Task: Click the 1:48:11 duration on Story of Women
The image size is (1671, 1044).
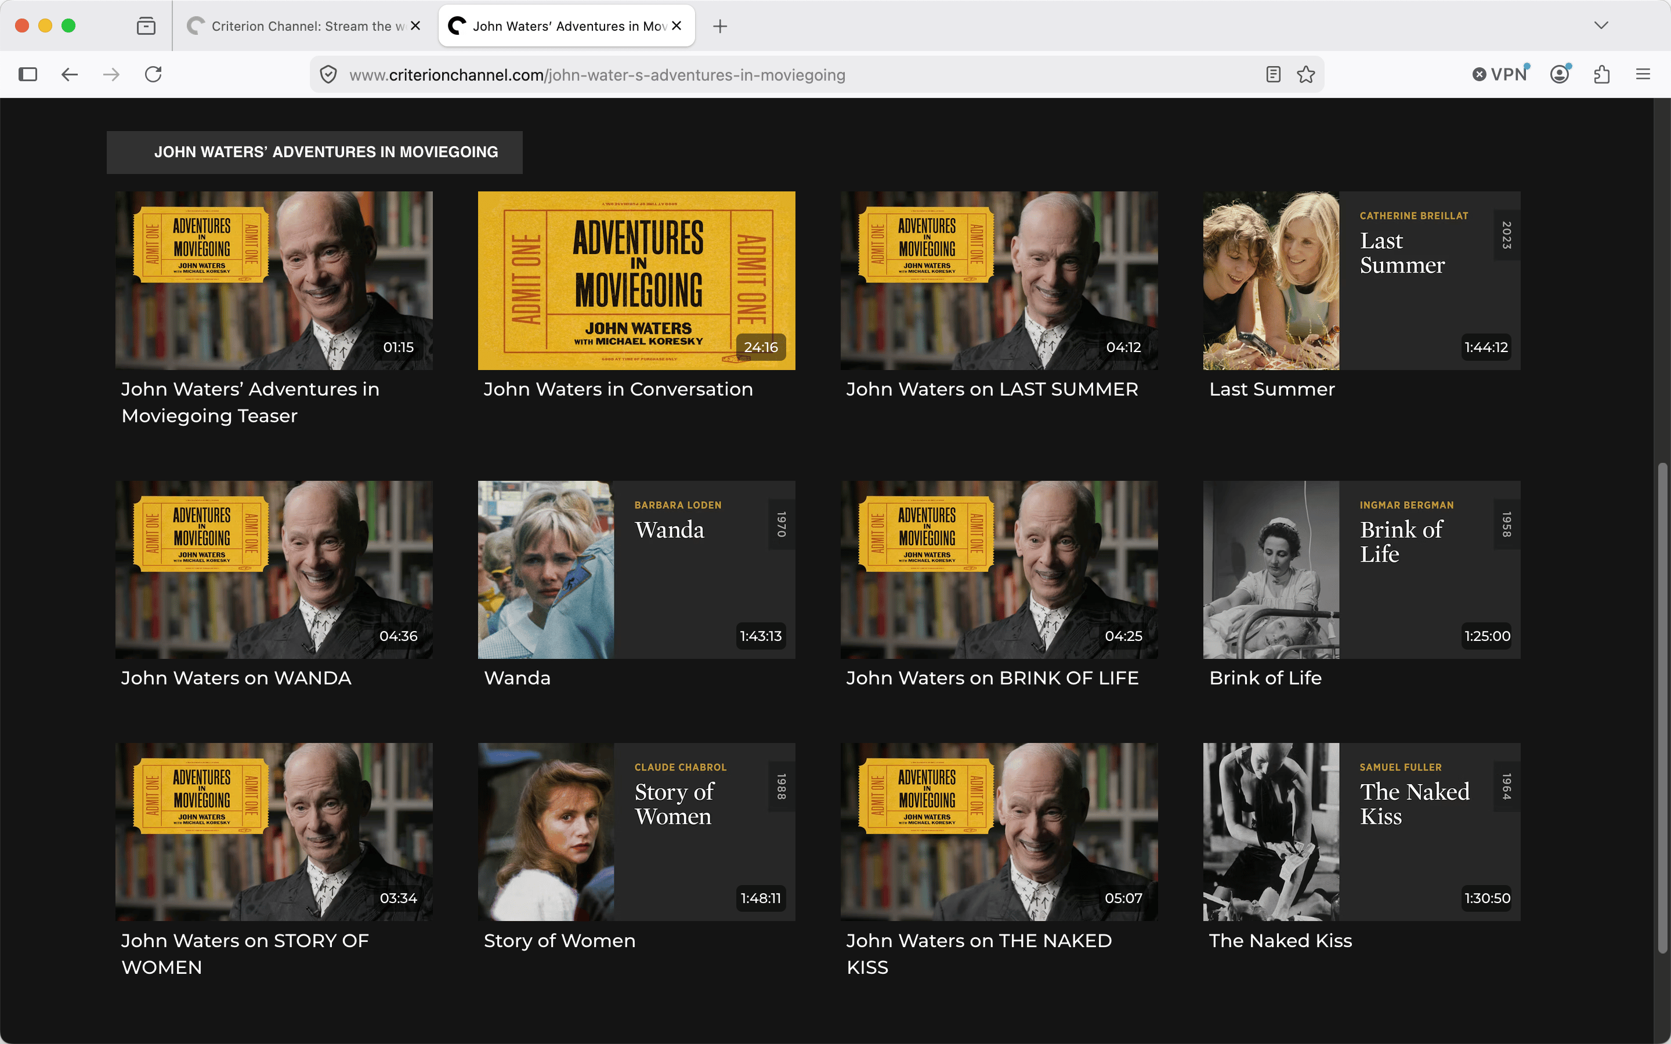Action: (761, 898)
